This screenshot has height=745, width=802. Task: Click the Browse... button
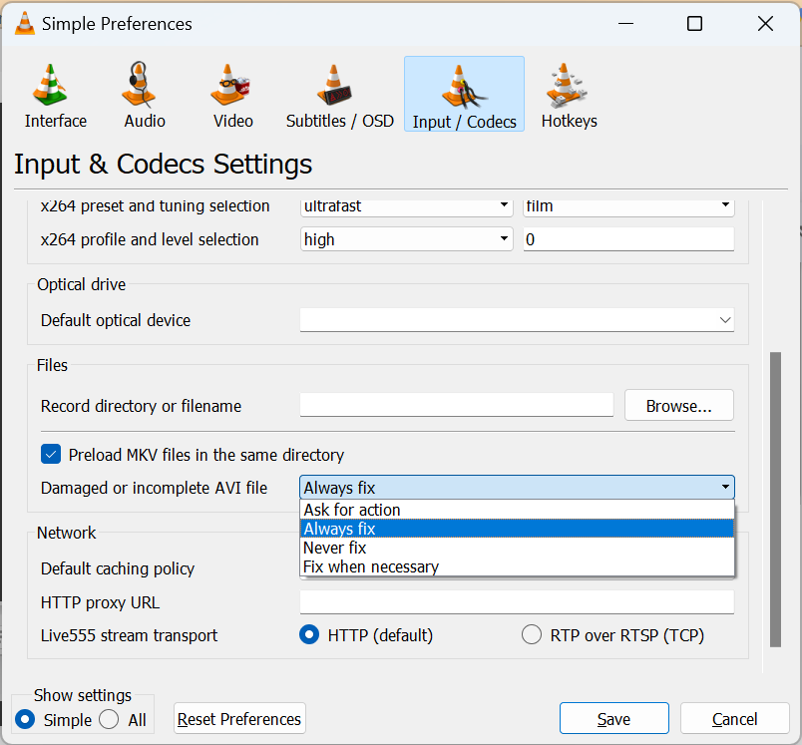coord(678,406)
